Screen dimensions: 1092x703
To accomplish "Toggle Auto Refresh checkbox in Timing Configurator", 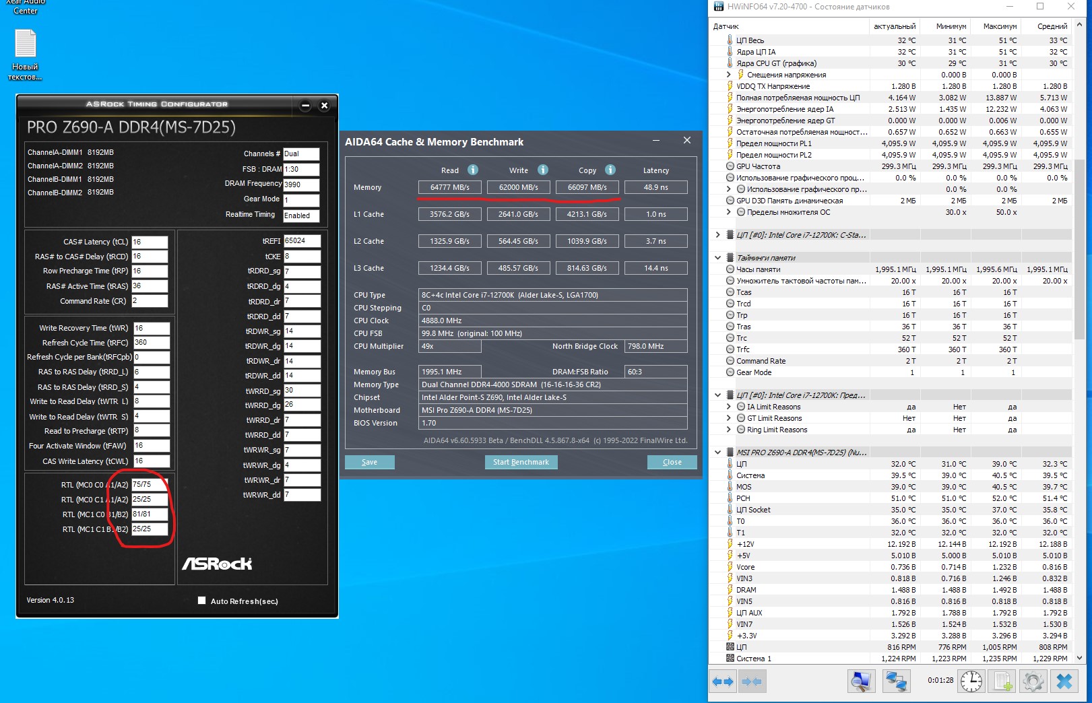I will point(201,601).
